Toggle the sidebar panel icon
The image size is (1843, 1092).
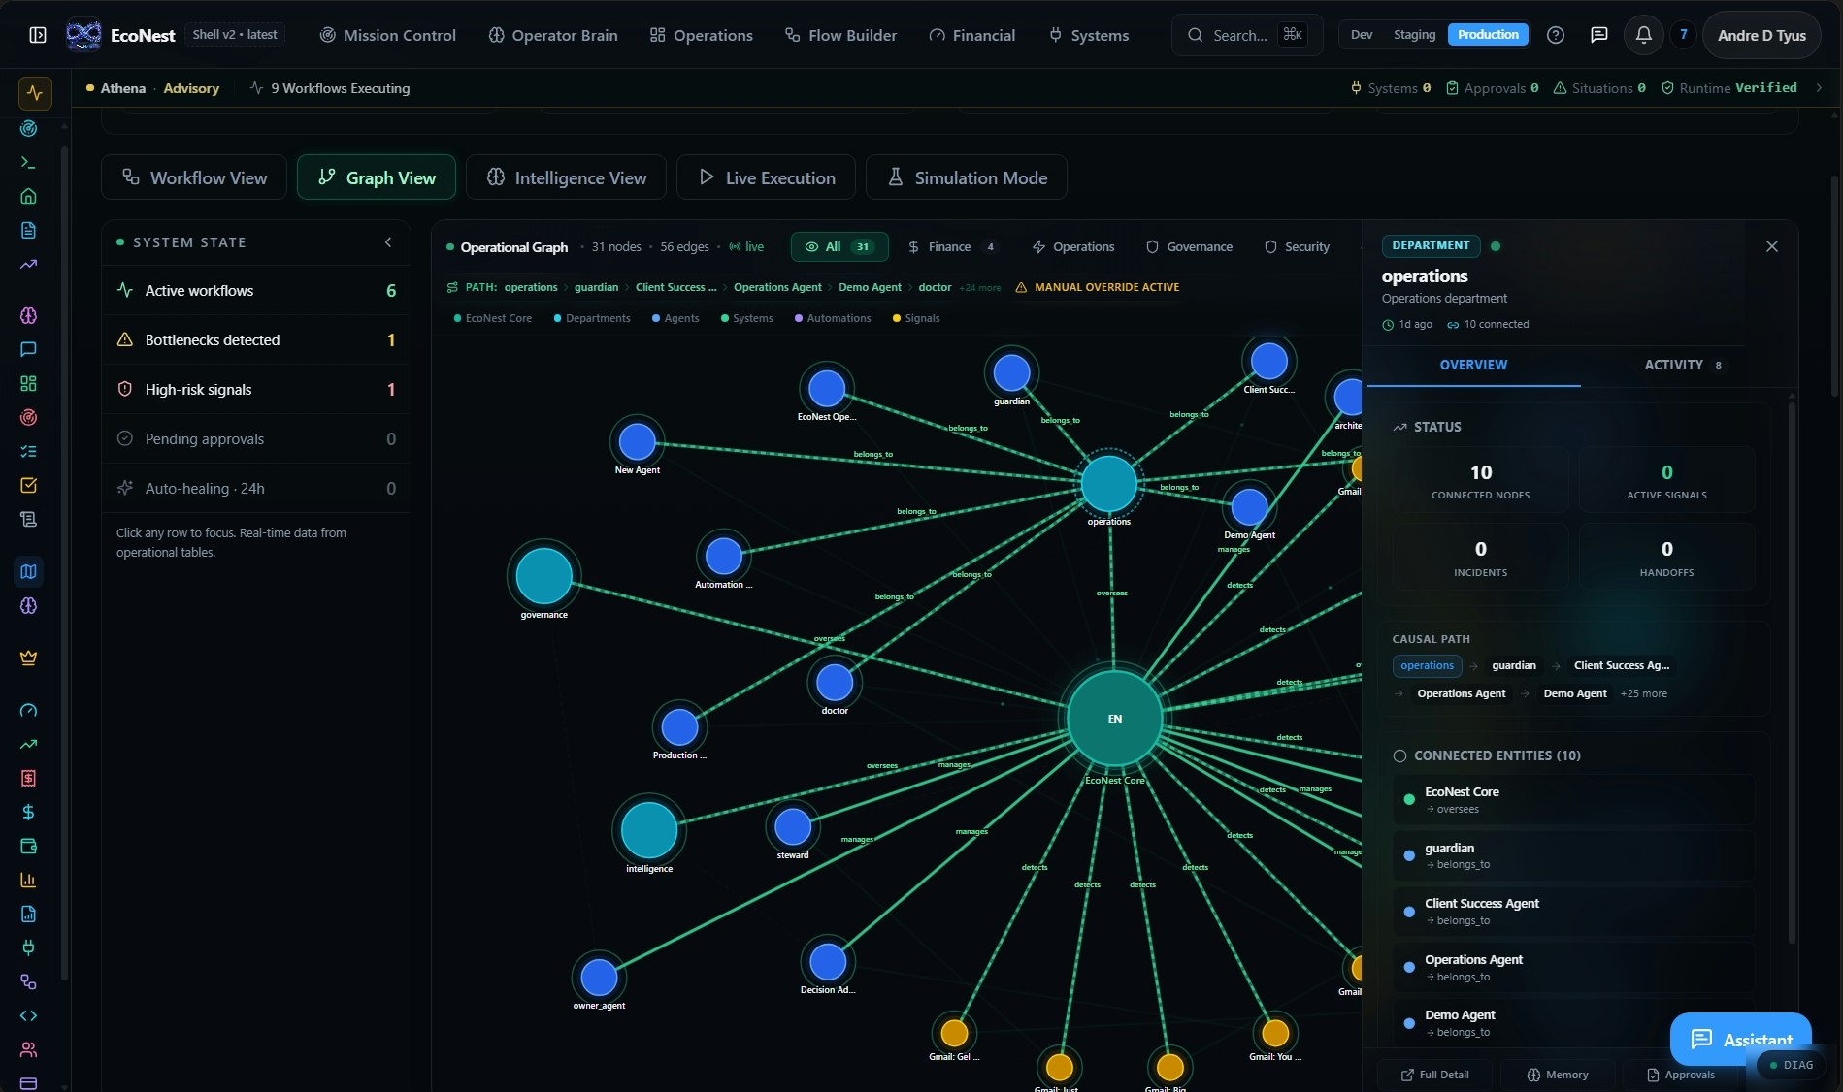pyautogui.click(x=37, y=35)
